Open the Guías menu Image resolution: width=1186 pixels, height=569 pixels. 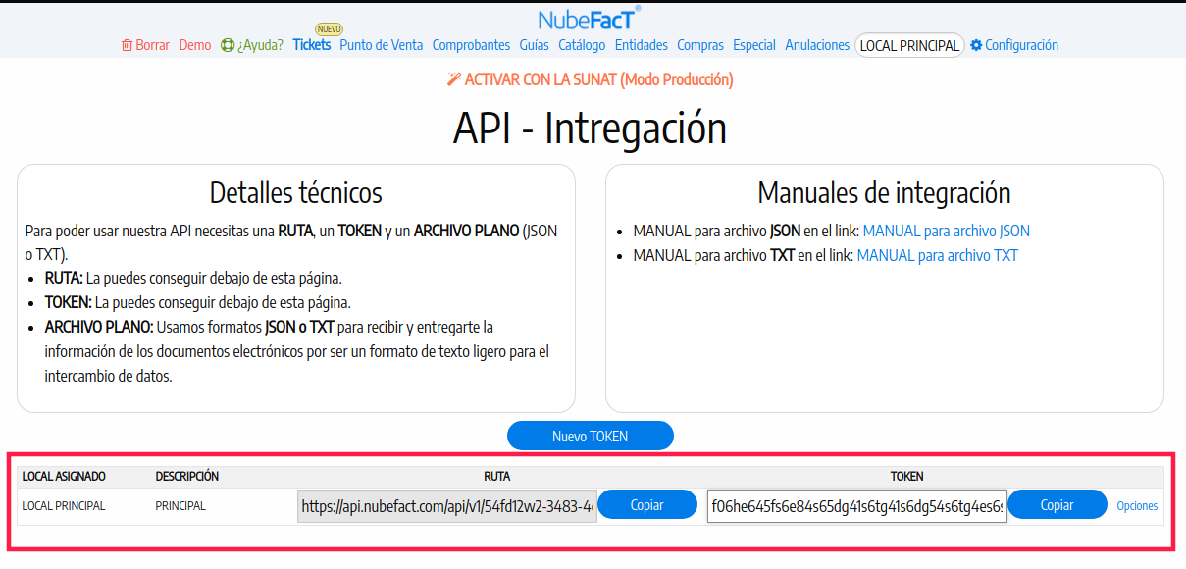[x=535, y=45]
